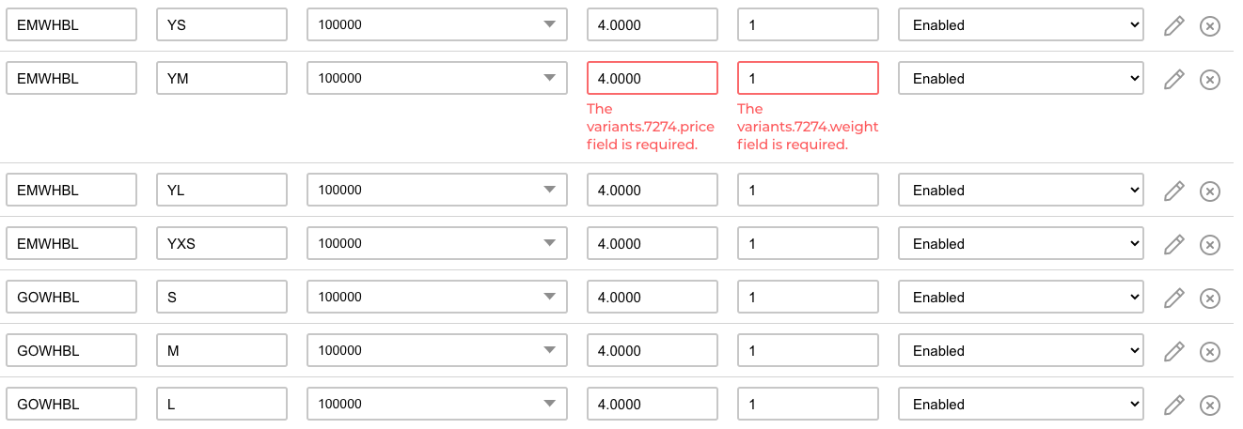Remove the EMWHBL YXS variant row
The image size is (1243, 429).
tap(1210, 244)
